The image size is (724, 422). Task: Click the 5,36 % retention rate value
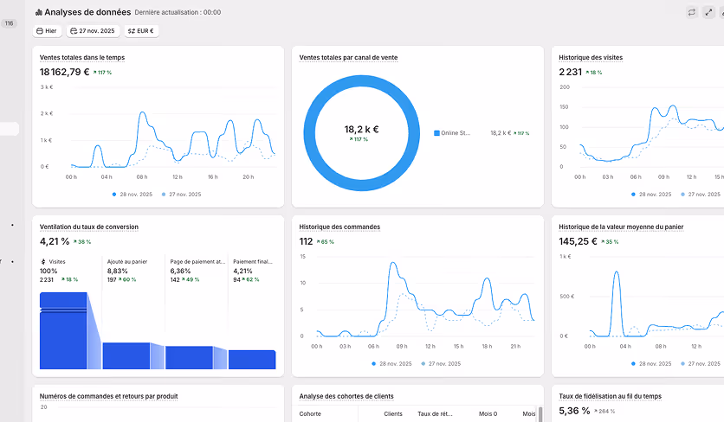(x=574, y=411)
